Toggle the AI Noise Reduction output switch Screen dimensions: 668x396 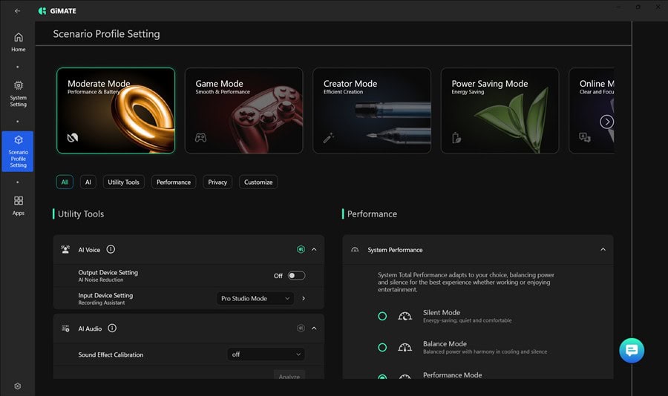point(296,276)
